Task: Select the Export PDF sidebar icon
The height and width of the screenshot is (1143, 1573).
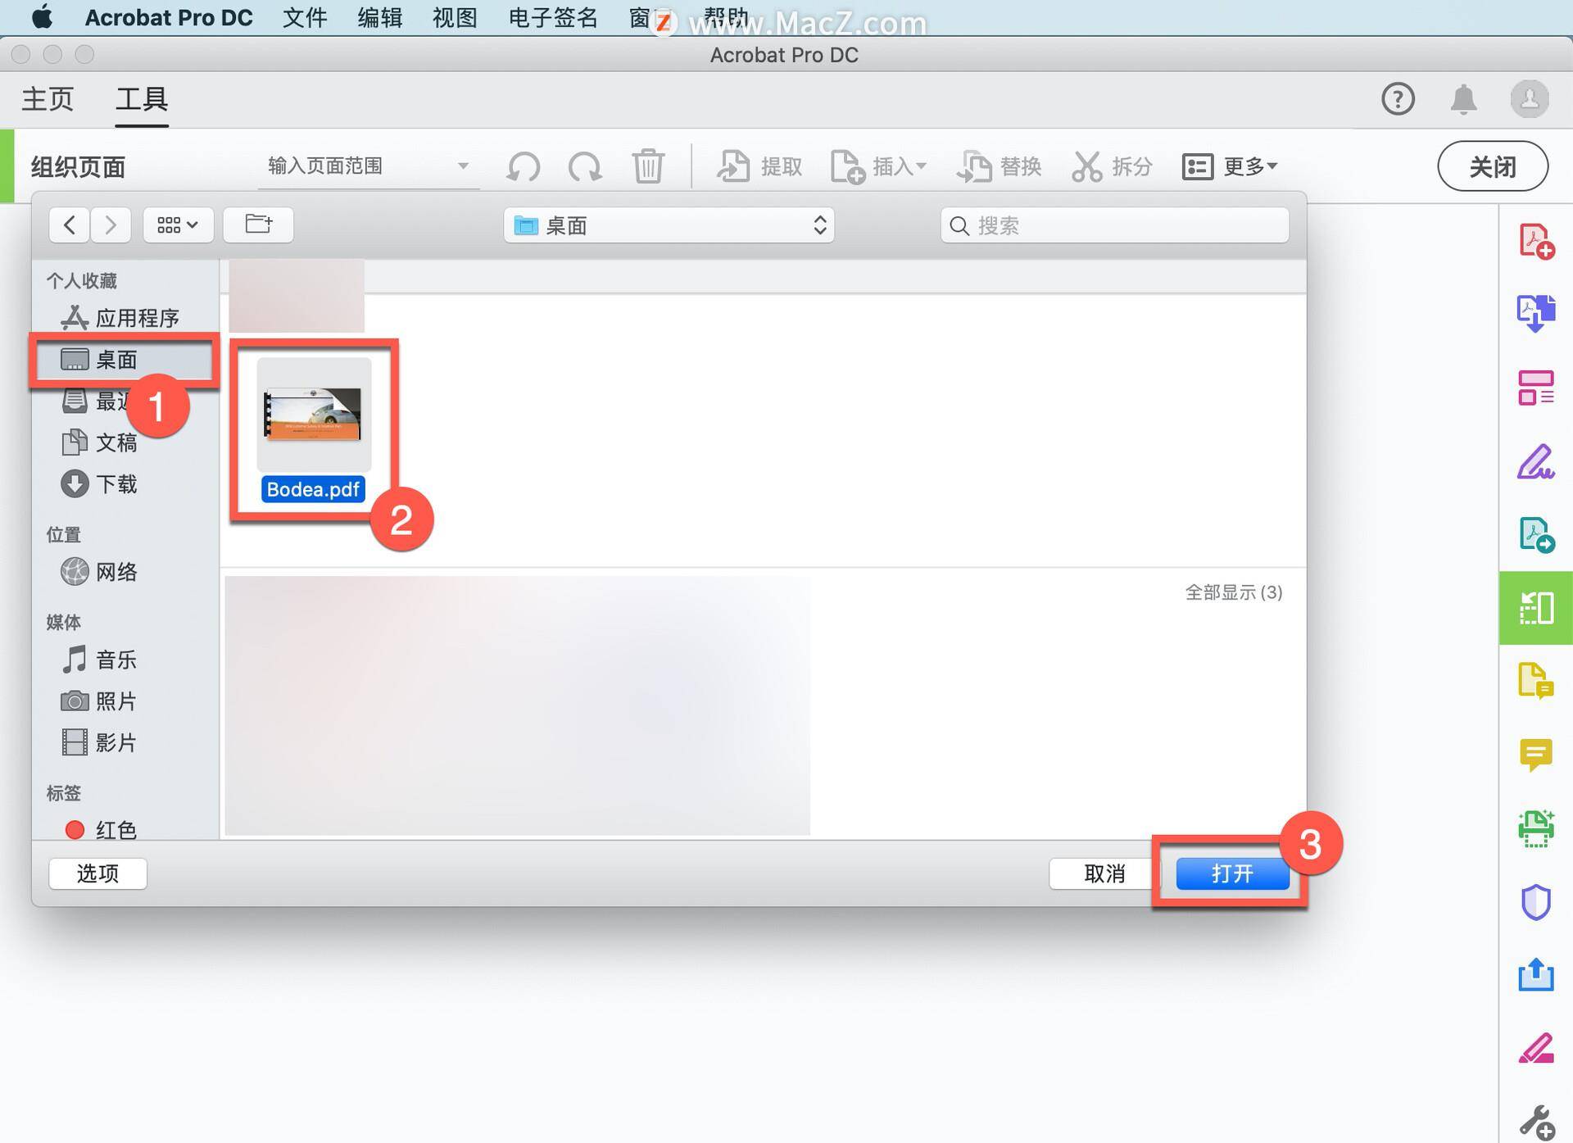Action: (1537, 312)
